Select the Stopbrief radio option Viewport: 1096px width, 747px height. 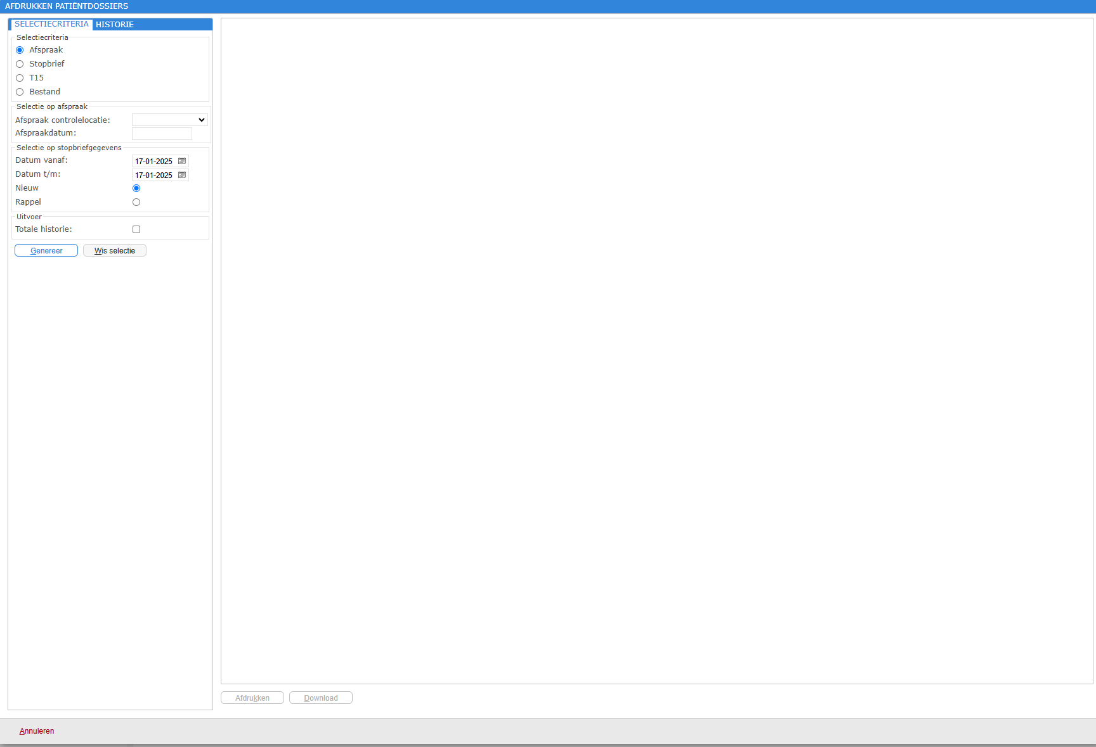(x=20, y=64)
